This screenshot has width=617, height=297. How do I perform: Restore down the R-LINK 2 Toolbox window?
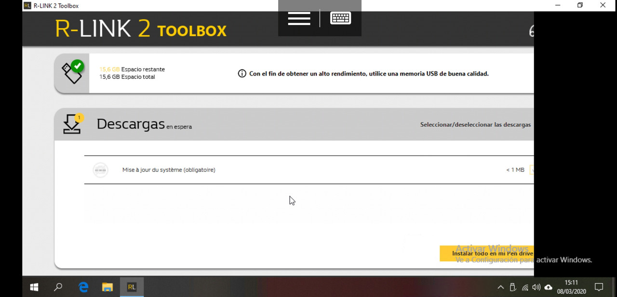pyautogui.click(x=580, y=5)
